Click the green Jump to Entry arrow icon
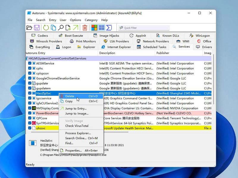Viewport: 238px width, 178px height. pyautogui.click(x=76, y=28)
